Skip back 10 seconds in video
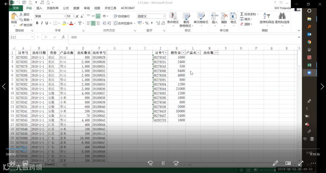 pyautogui.click(x=150, y=163)
